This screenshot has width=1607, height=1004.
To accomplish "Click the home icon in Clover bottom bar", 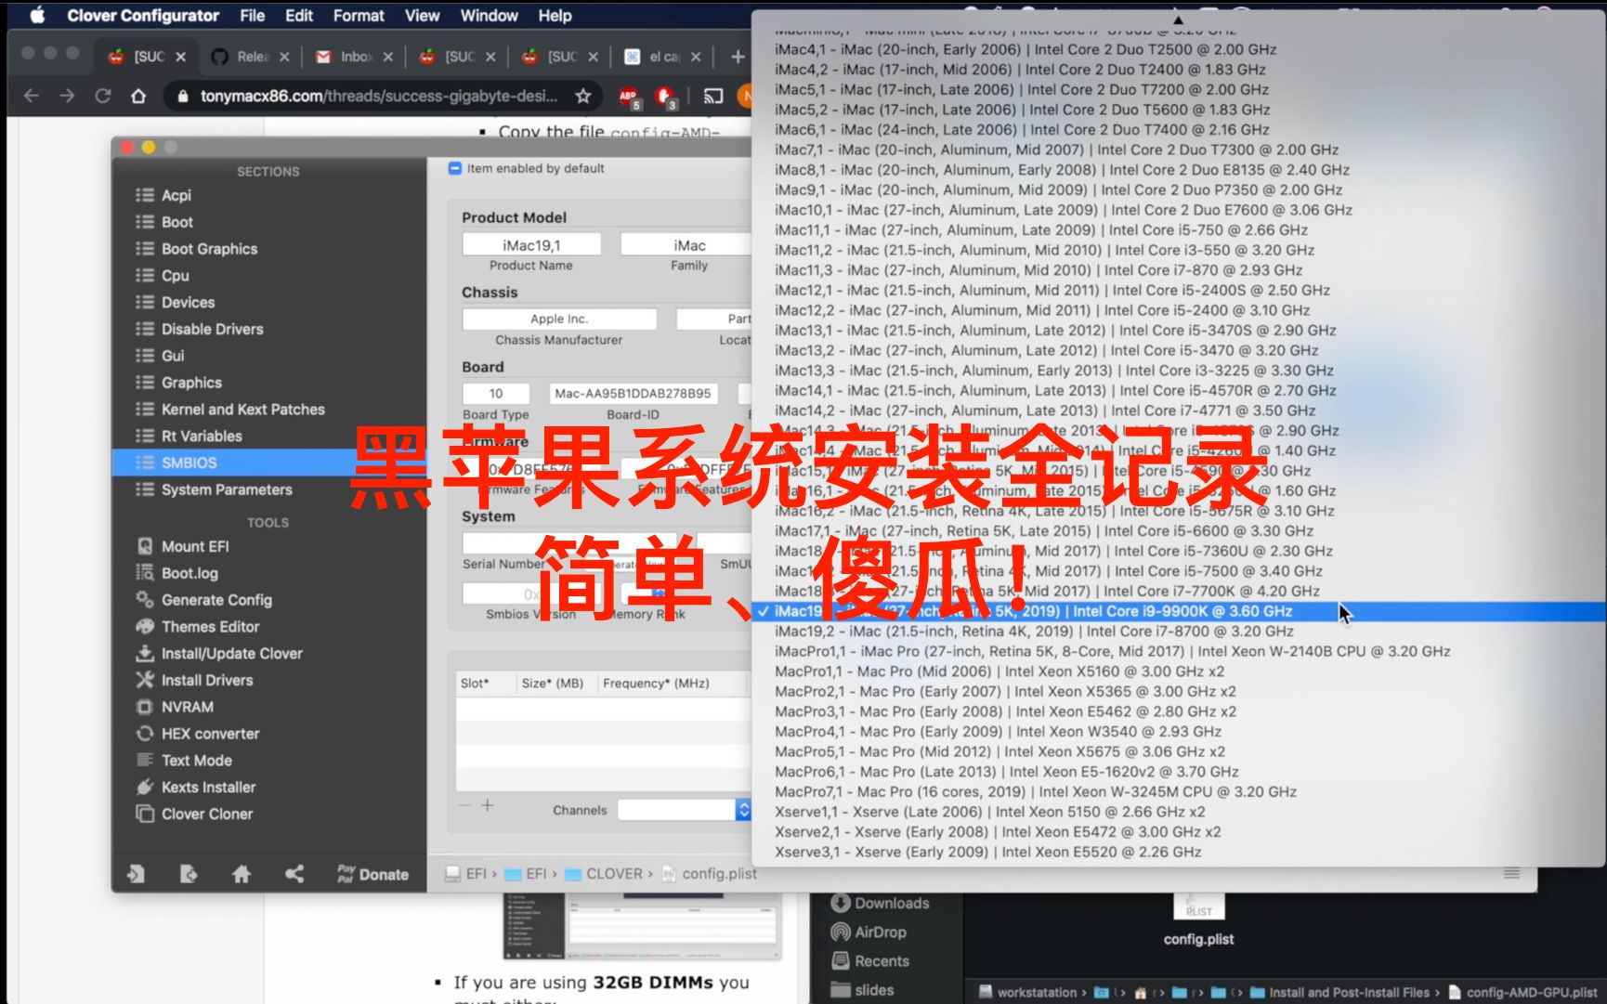I will pyautogui.click(x=242, y=874).
